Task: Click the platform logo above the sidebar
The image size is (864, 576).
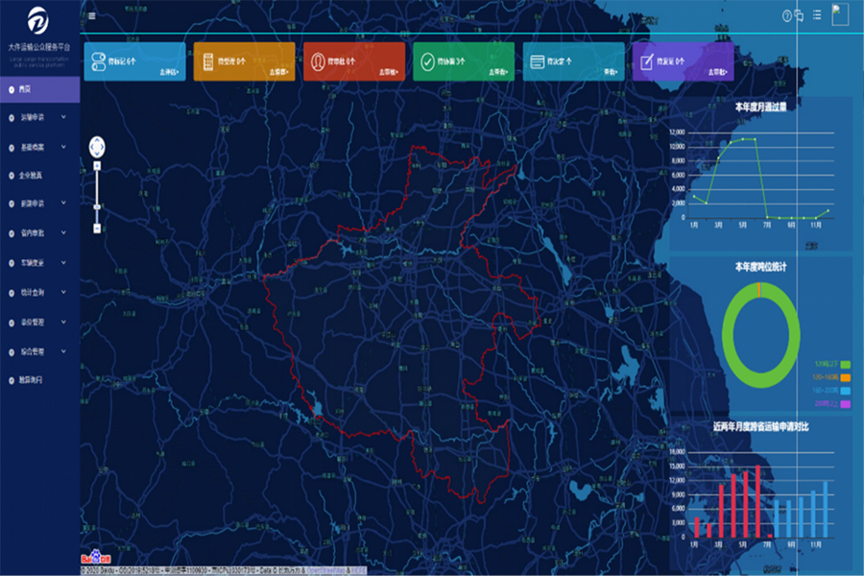Action: click(38, 20)
